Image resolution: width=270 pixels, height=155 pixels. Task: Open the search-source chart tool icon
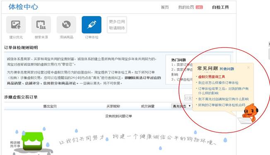pos(41,24)
